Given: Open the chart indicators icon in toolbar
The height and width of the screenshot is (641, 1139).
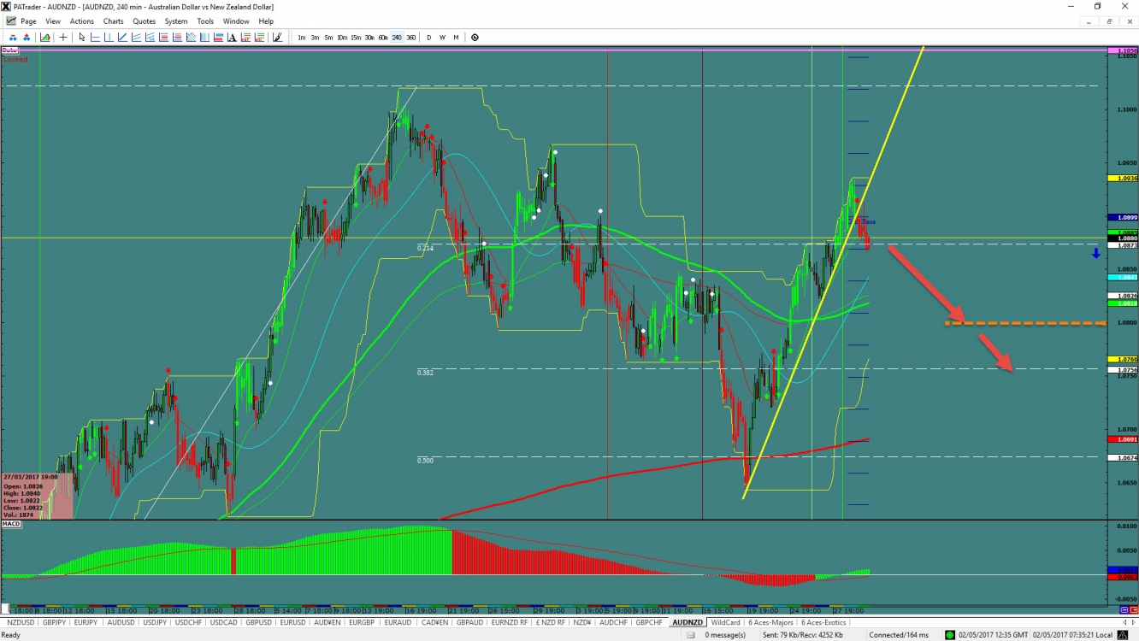Looking at the screenshot, I should click(x=45, y=37).
